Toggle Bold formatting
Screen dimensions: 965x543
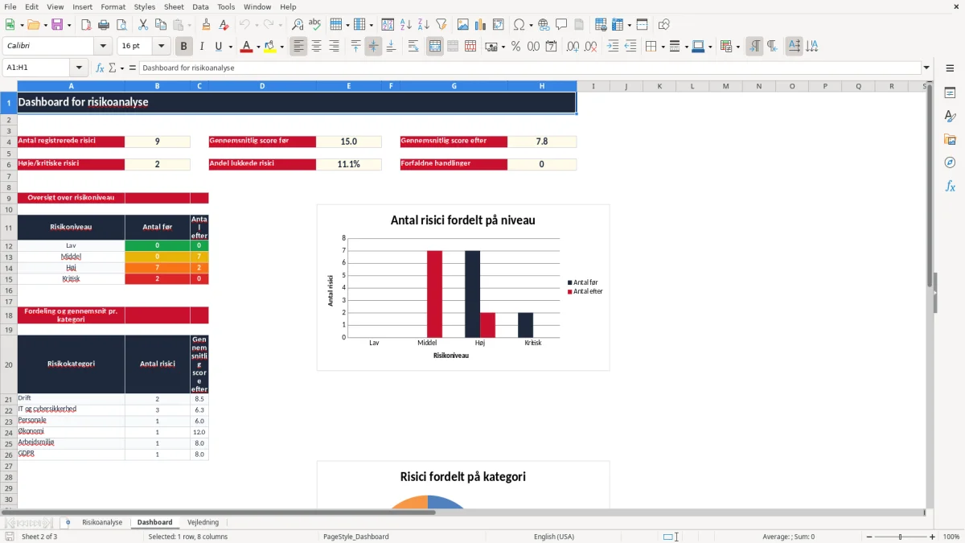[184, 47]
